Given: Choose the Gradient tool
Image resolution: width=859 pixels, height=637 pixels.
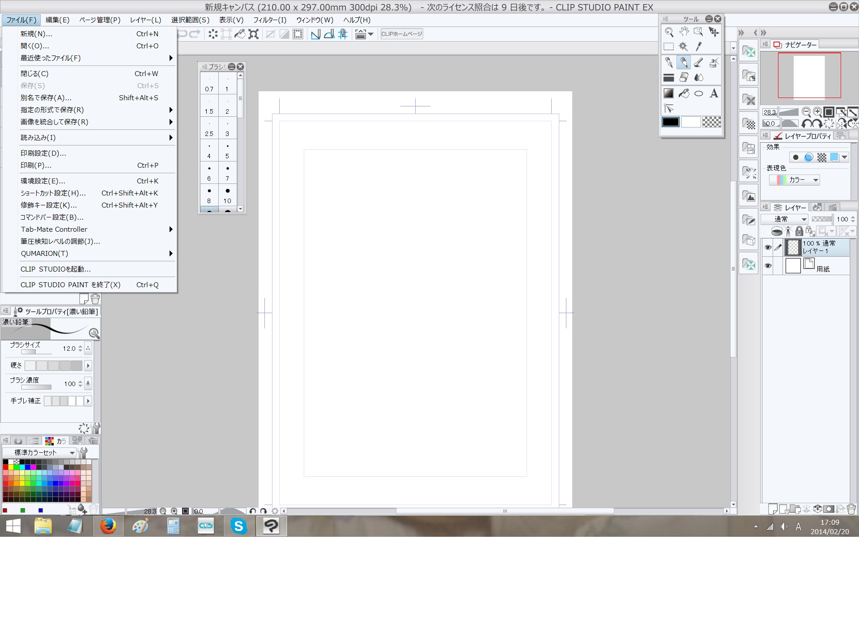Looking at the screenshot, I should [668, 93].
